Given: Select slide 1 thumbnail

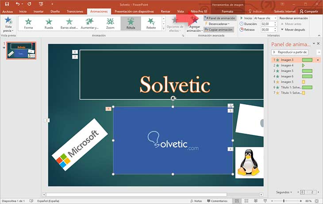Looking at the screenshot, I should [x=21, y=50].
